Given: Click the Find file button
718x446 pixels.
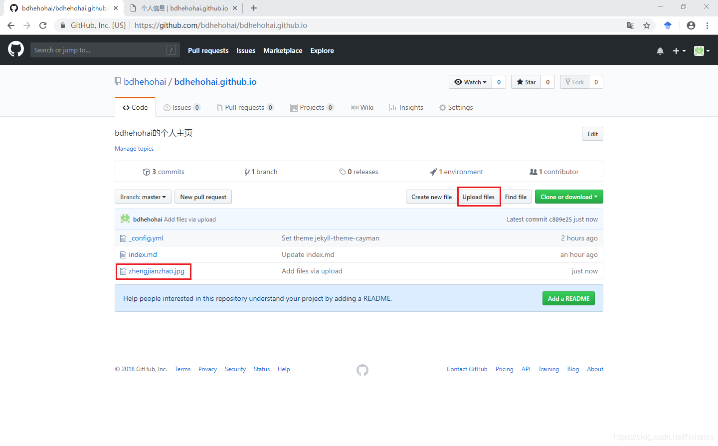Looking at the screenshot, I should tap(516, 197).
